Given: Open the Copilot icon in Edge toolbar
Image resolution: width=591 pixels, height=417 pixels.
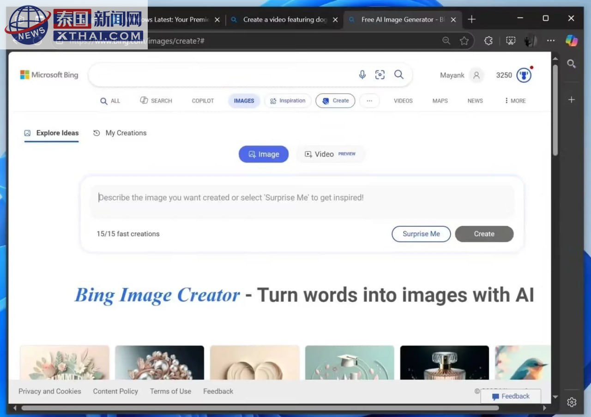Looking at the screenshot, I should 572,41.
